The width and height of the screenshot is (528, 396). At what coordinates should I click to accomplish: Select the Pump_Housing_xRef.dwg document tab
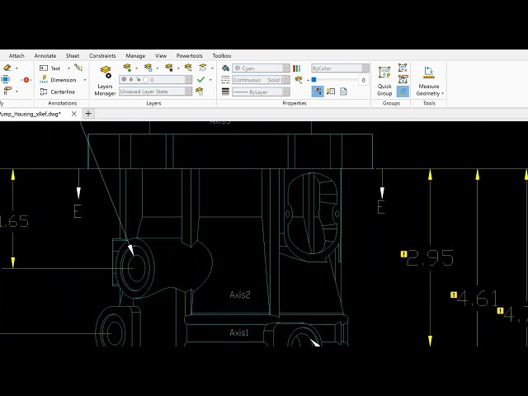point(31,114)
